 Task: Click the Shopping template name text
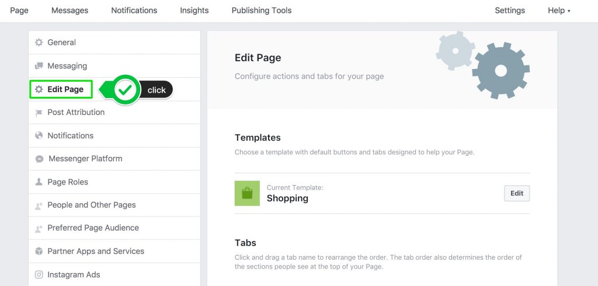287,198
